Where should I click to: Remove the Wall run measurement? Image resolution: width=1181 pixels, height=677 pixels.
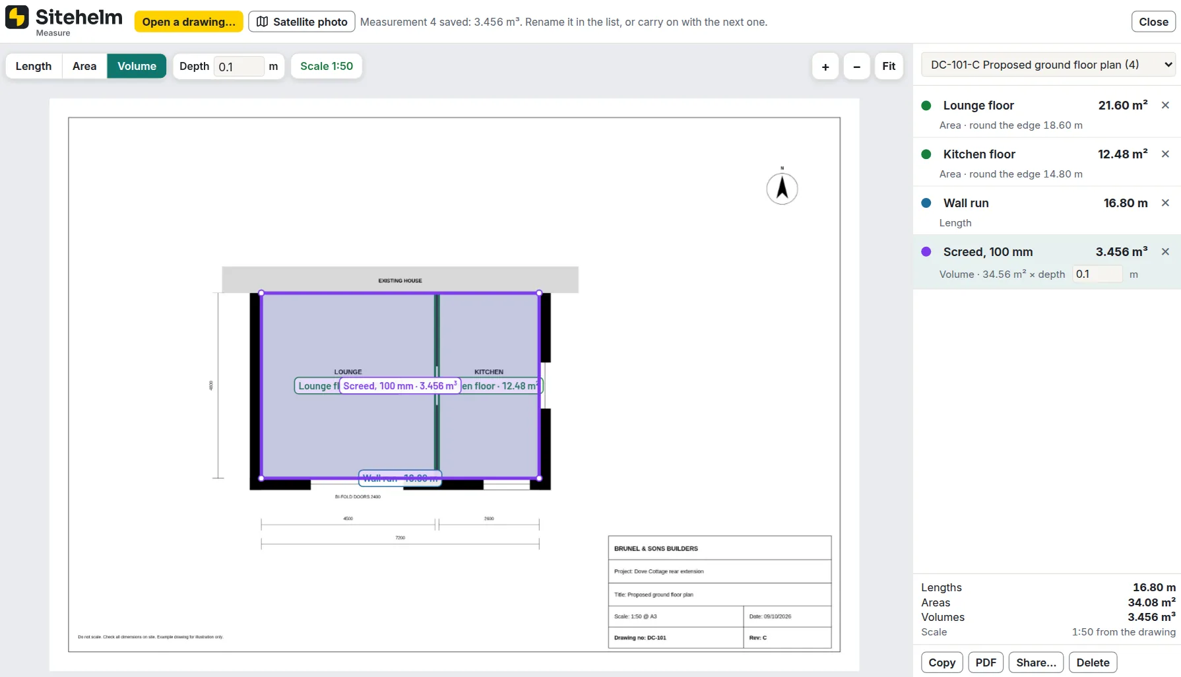1166,203
